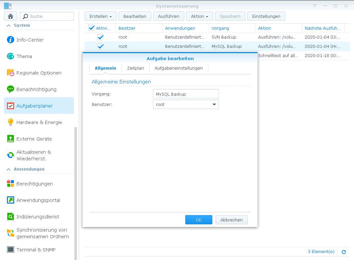Image resolution: width=354 pixels, height=260 pixels.
Task: Click Abbrechen to cancel editing
Action: 231,220
